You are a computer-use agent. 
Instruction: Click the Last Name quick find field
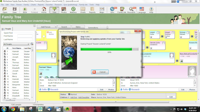(25, 40)
